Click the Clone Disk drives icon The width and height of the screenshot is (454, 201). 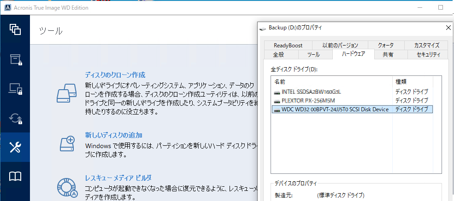pyautogui.click(x=66, y=93)
